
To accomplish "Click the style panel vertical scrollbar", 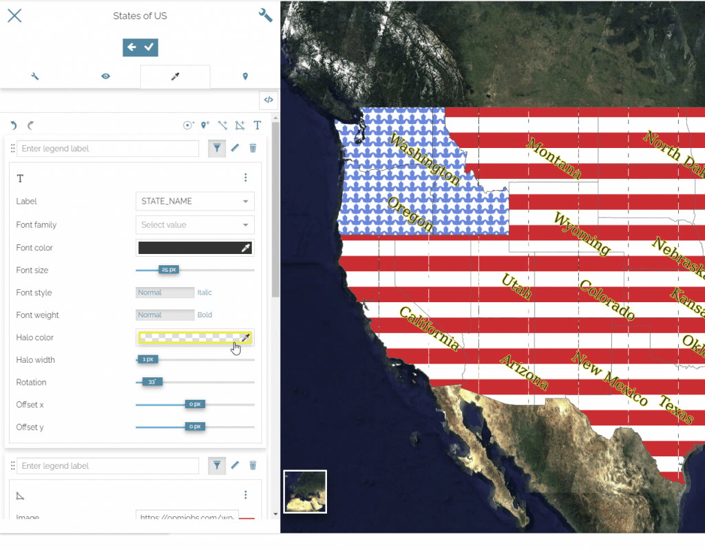I will 275,209.
